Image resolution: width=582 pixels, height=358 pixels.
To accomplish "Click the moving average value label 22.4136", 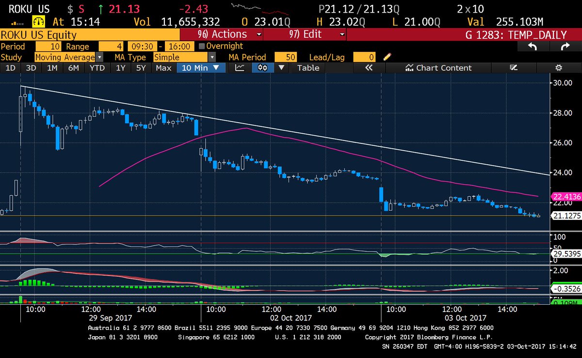I will click(x=567, y=196).
